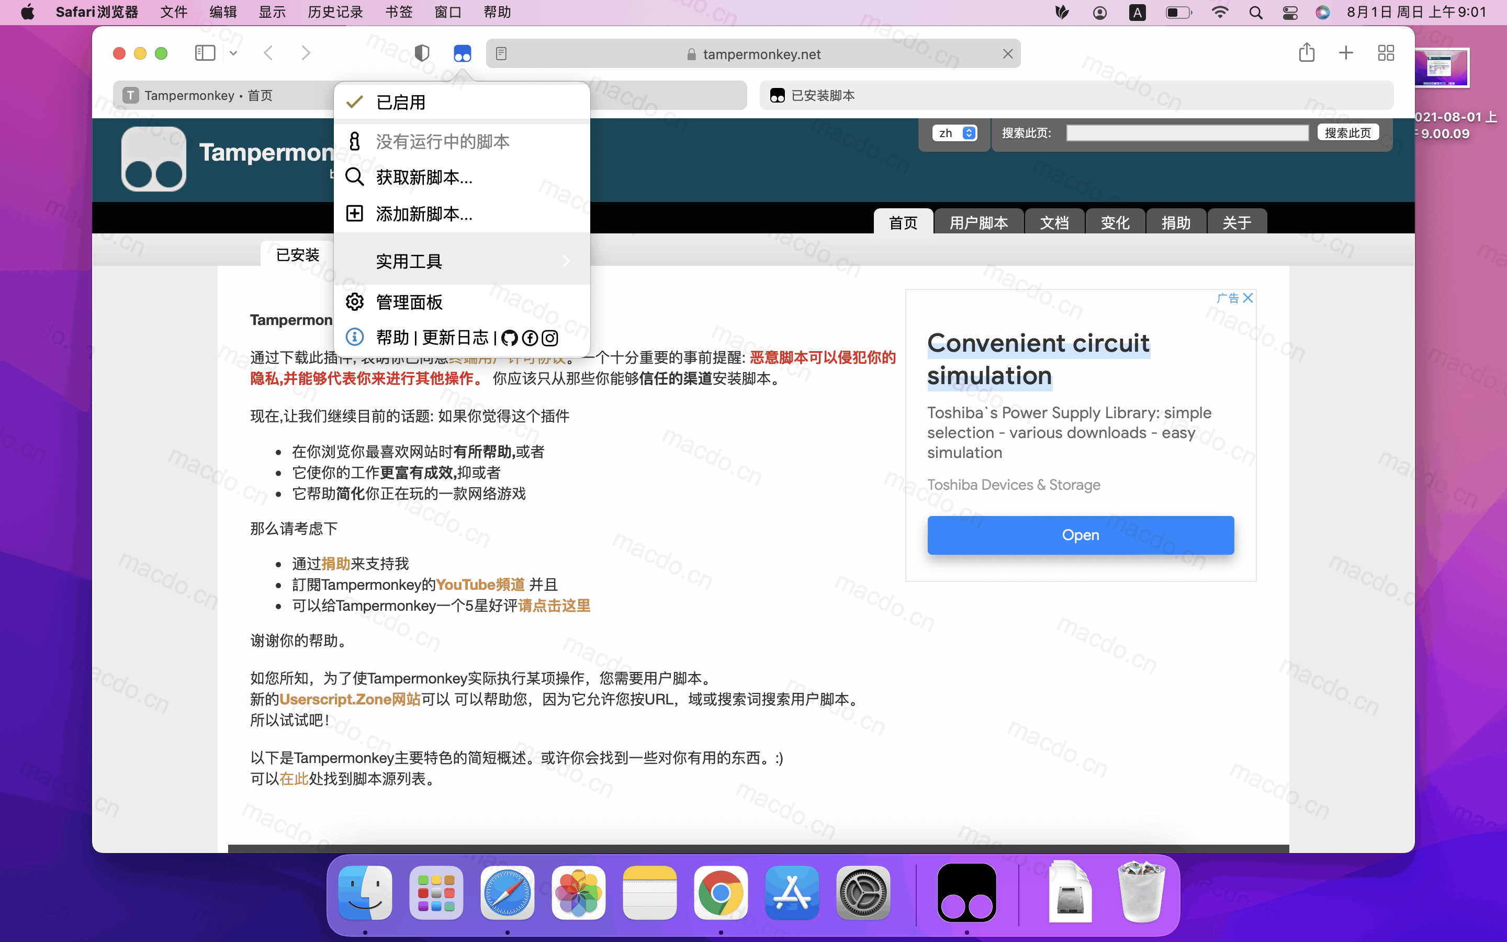Click 没有运行中的脚本 item in popup
Viewport: 1507px width, 942px height.
[x=462, y=141]
